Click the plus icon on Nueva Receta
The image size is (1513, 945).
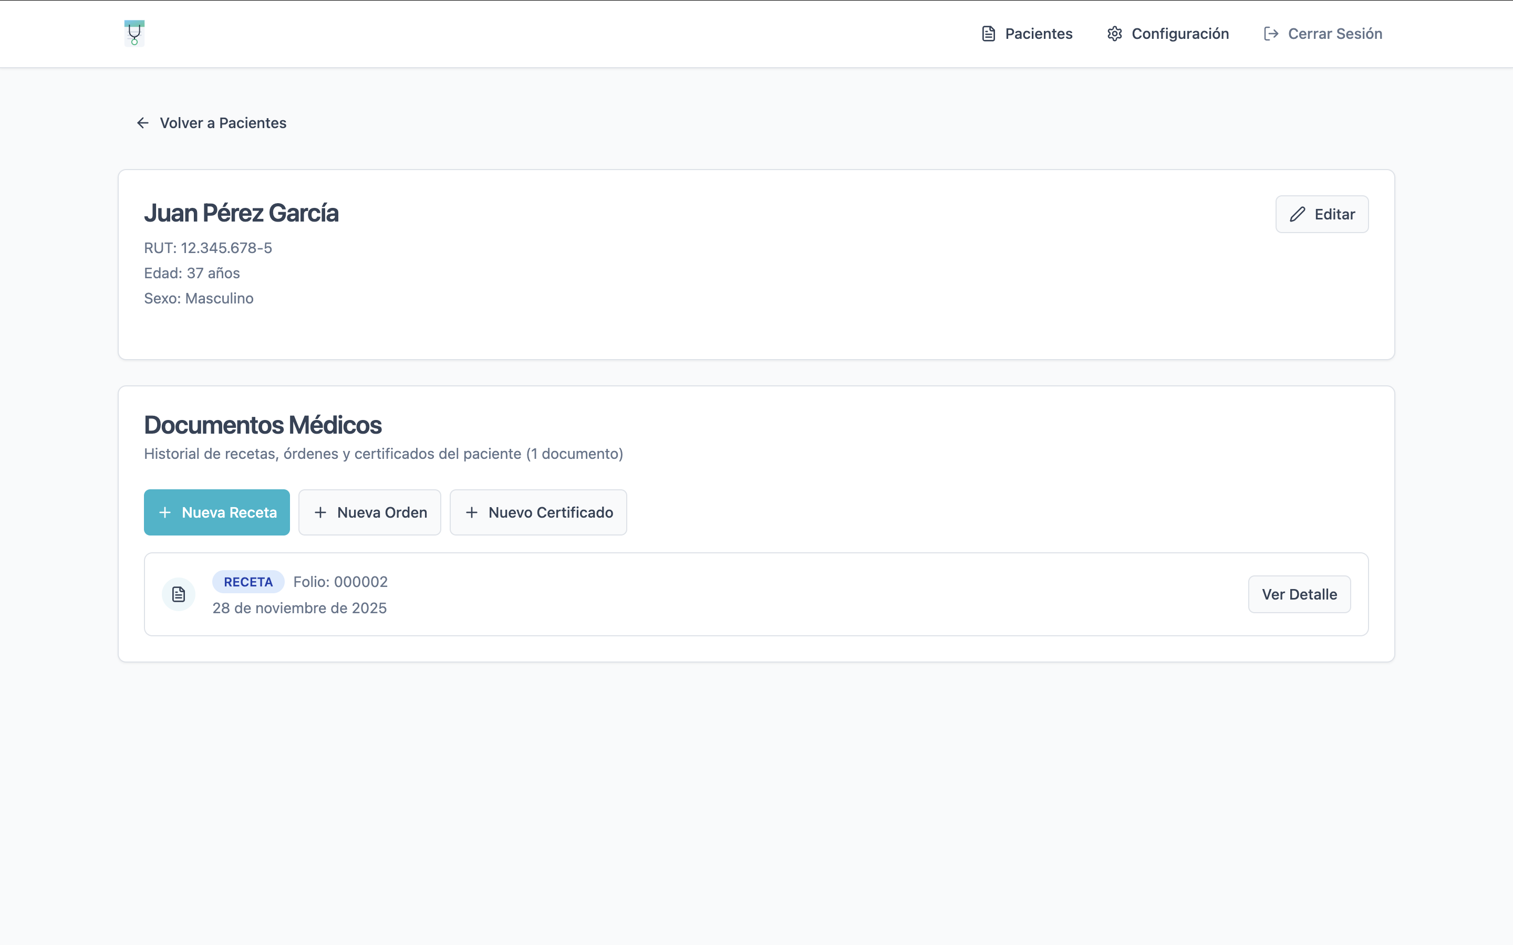[165, 512]
